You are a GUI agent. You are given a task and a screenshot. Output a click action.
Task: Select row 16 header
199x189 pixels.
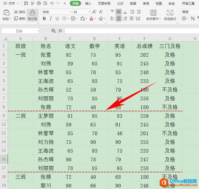tap(4, 159)
